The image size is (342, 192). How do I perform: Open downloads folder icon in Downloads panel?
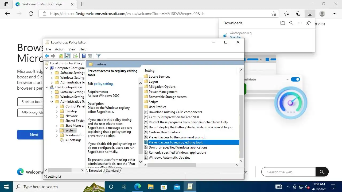point(283,23)
